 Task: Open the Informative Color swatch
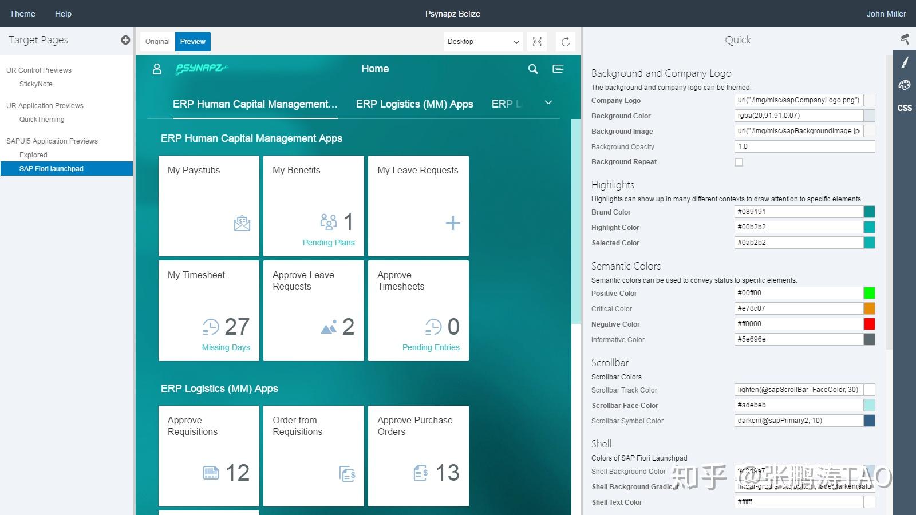coord(869,339)
